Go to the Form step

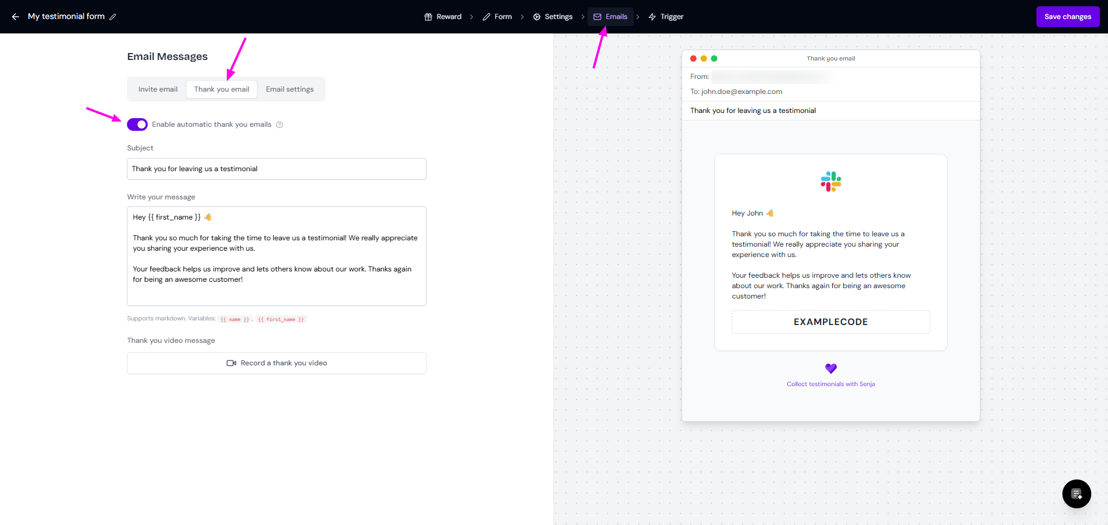pyautogui.click(x=497, y=17)
